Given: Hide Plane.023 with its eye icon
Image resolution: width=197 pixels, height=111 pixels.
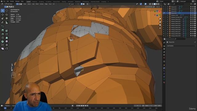Looking at the screenshot, I should (x=193, y=7).
